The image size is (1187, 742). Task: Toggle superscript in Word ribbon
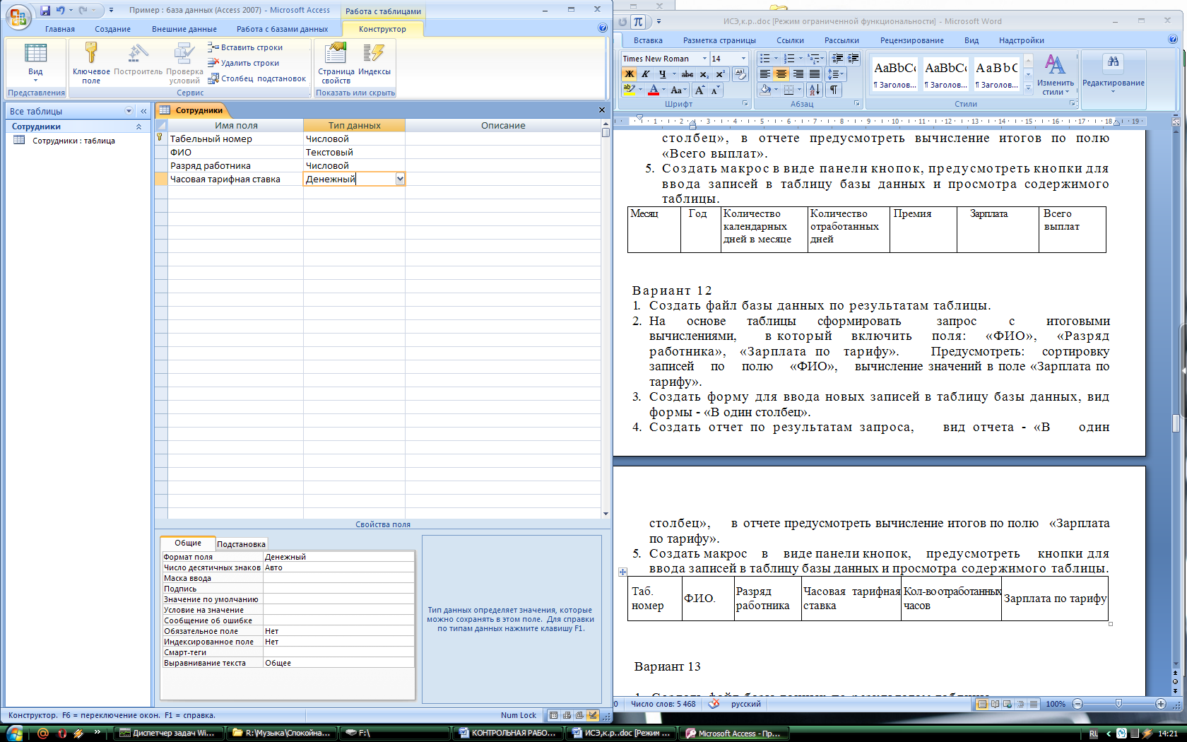pyautogui.click(x=720, y=74)
